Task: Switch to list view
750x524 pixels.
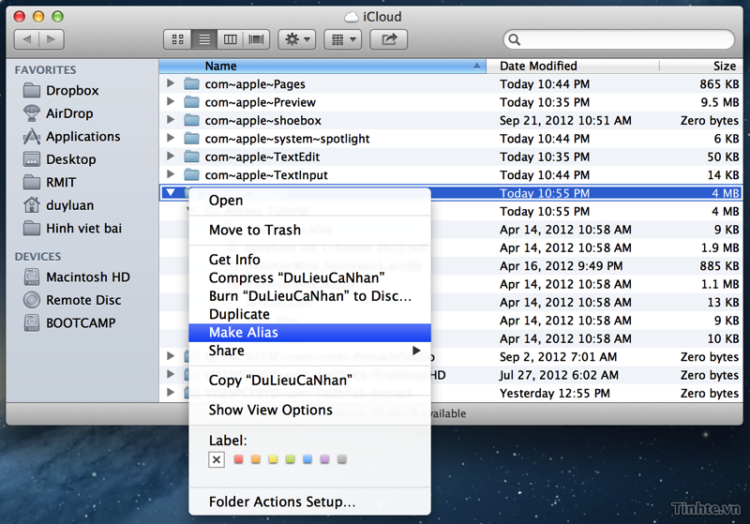Action: [x=204, y=39]
